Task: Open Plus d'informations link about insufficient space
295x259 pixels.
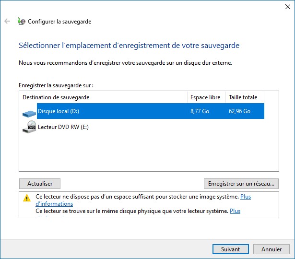Action: (x=54, y=204)
